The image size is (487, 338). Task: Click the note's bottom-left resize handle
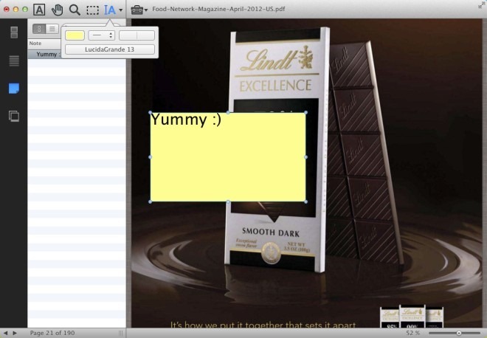151,202
